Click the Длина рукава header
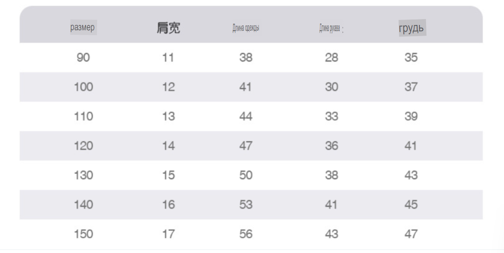The image size is (504, 253). (x=331, y=29)
